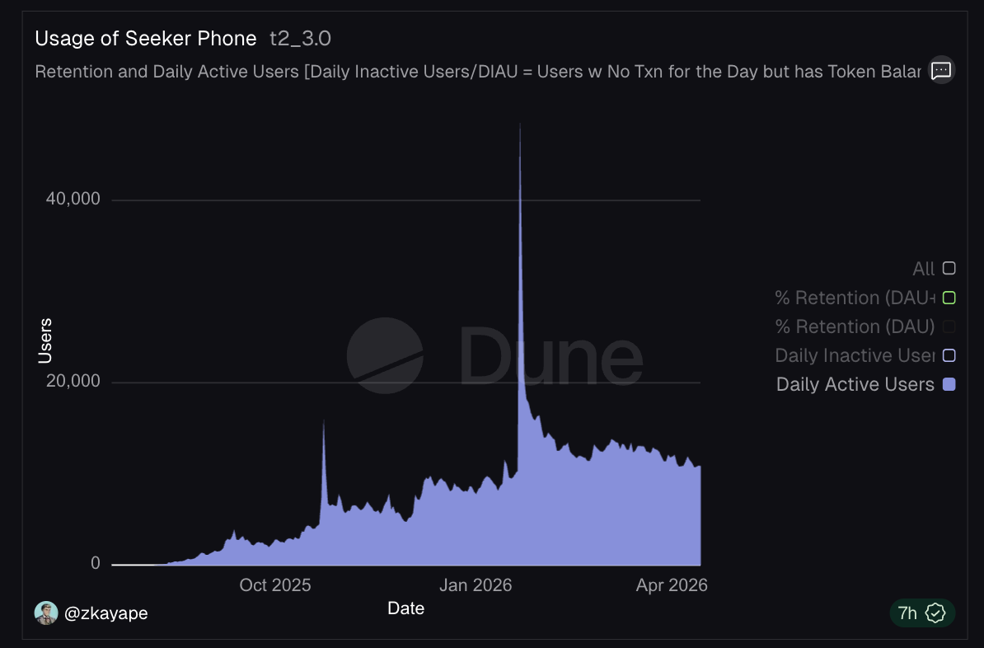Hide Daily Active Users via filled swatch
Image resolution: width=984 pixels, height=648 pixels.
pos(949,384)
